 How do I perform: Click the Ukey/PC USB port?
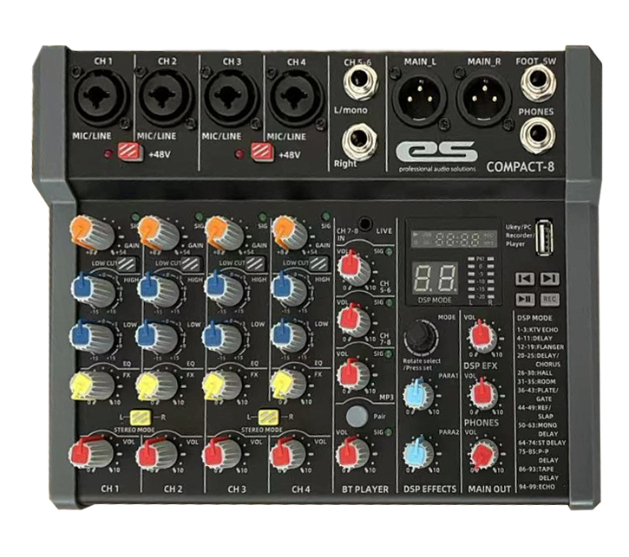pos(544,236)
